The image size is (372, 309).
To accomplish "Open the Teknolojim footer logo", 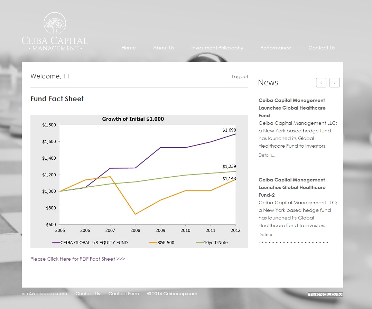I will pyautogui.click(x=326, y=294).
